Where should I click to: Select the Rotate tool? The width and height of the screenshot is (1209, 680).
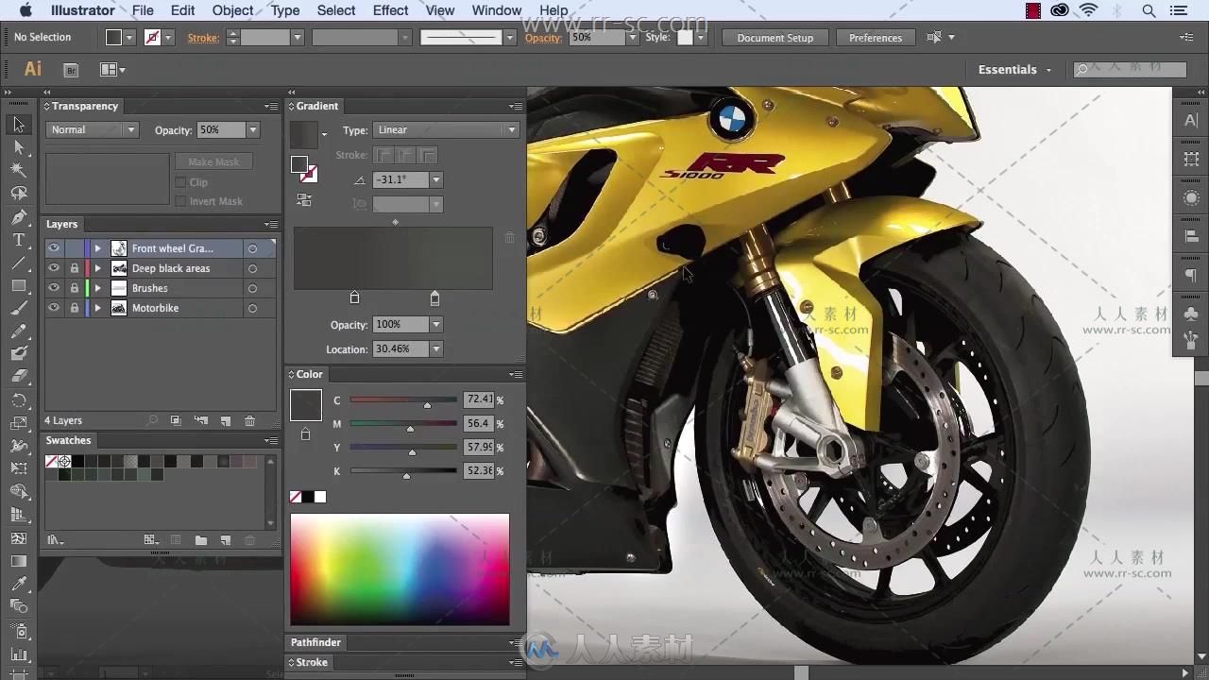point(18,400)
